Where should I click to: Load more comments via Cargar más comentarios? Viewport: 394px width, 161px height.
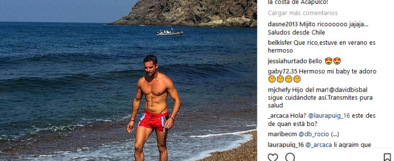pos(302,13)
